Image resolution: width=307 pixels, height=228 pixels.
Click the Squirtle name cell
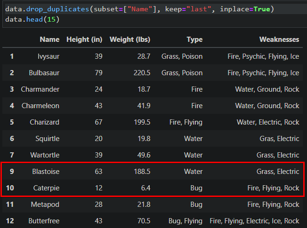48,138
